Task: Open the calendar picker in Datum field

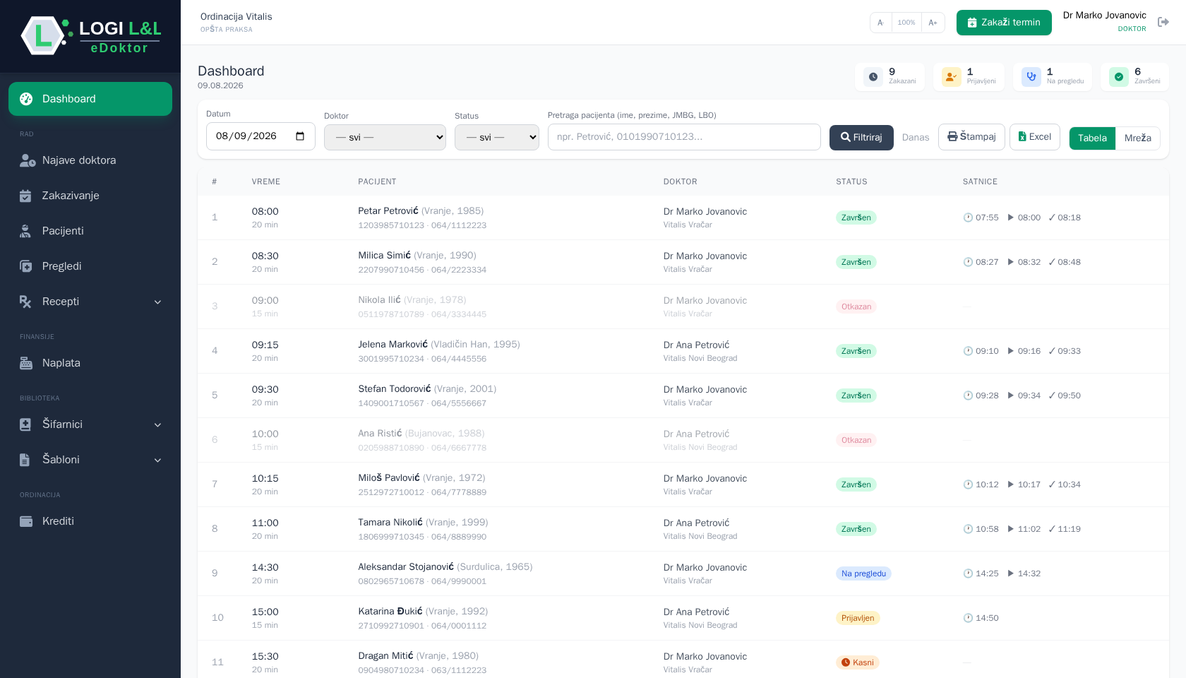Action: pyautogui.click(x=300, y=136)
